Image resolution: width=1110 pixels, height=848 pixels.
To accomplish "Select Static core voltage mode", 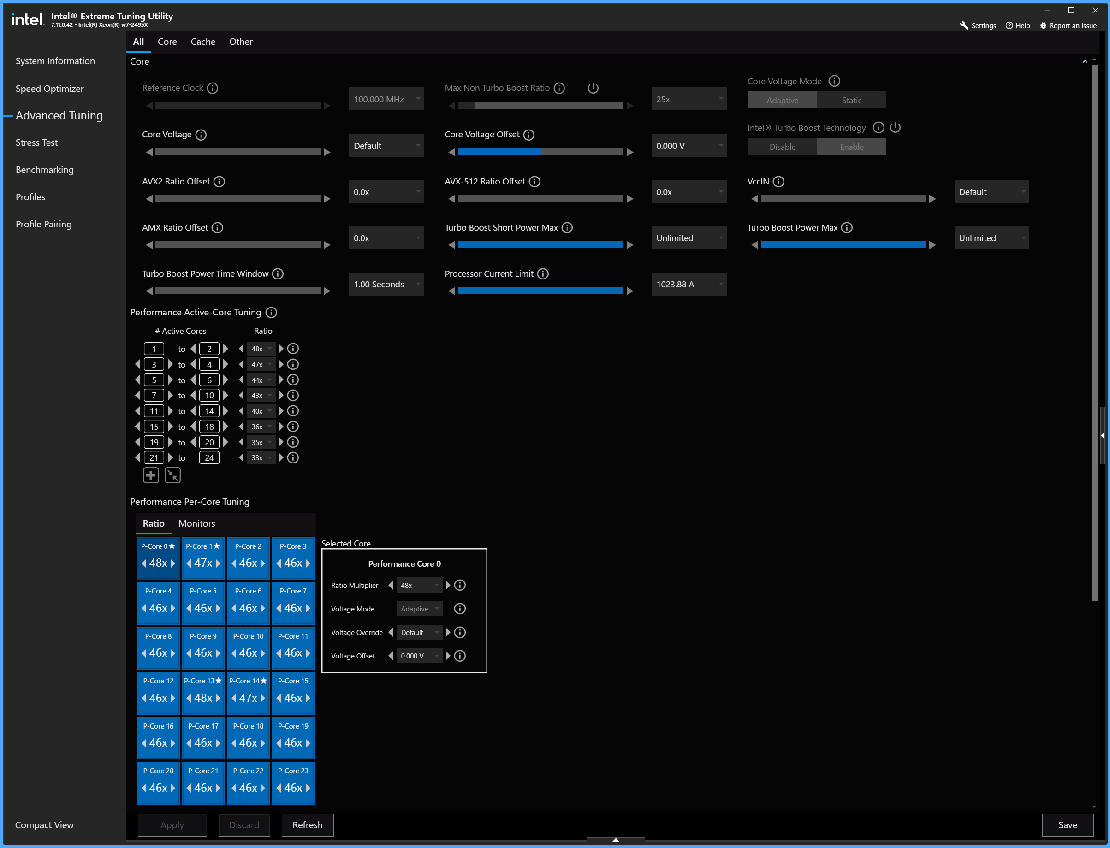I will tap(852, 100).
